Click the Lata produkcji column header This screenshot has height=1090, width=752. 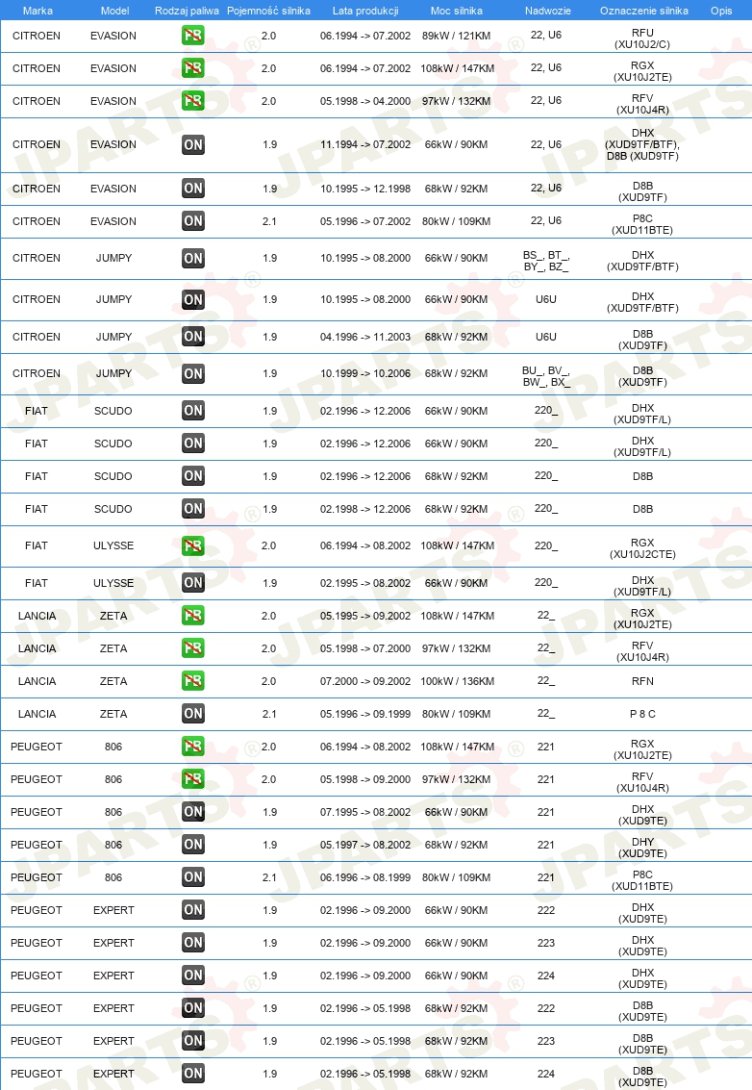[x=364, y=11]
